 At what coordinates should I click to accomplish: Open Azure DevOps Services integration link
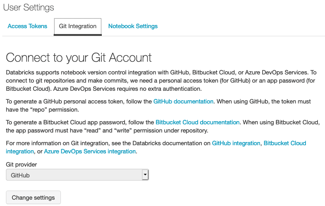click(90, 152)
